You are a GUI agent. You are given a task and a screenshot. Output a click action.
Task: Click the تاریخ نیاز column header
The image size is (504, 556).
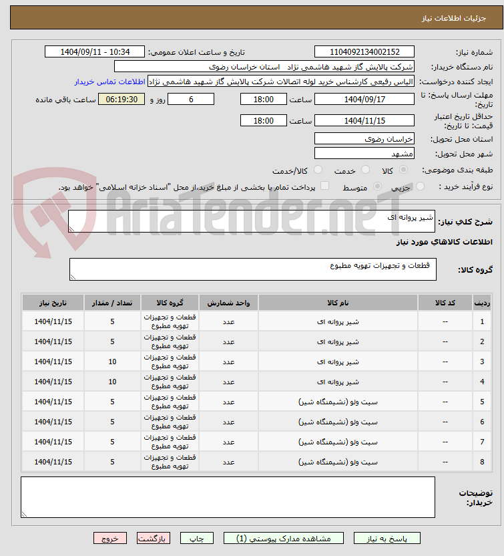53,303
